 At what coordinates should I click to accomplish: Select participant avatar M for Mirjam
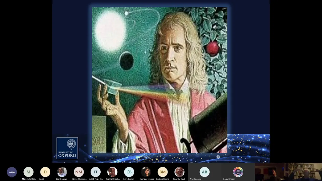(x=28, y=172)
